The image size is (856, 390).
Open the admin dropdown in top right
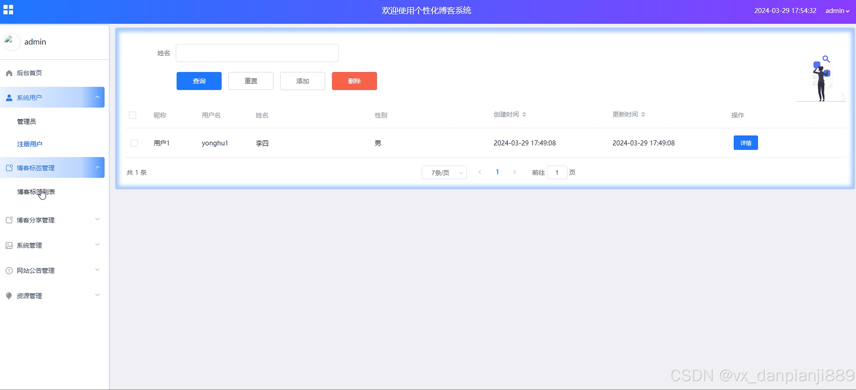coord(837,10)
